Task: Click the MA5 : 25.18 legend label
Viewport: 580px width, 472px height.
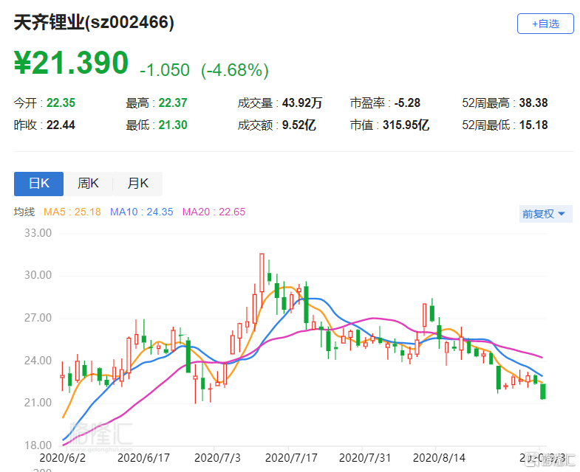Action: 72,212
